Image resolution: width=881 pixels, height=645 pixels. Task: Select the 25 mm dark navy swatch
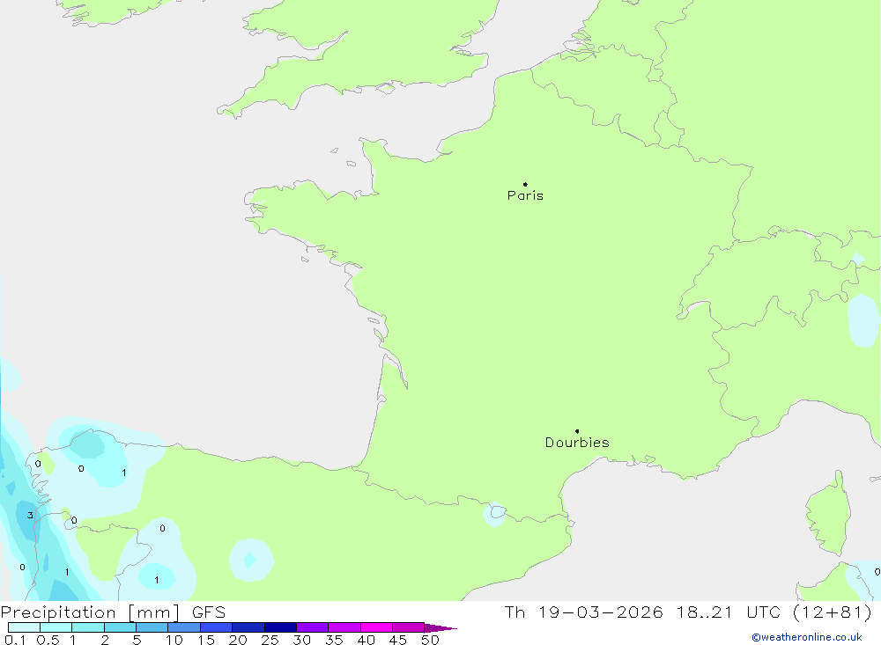pyautogui.click(x=280, y=627)
